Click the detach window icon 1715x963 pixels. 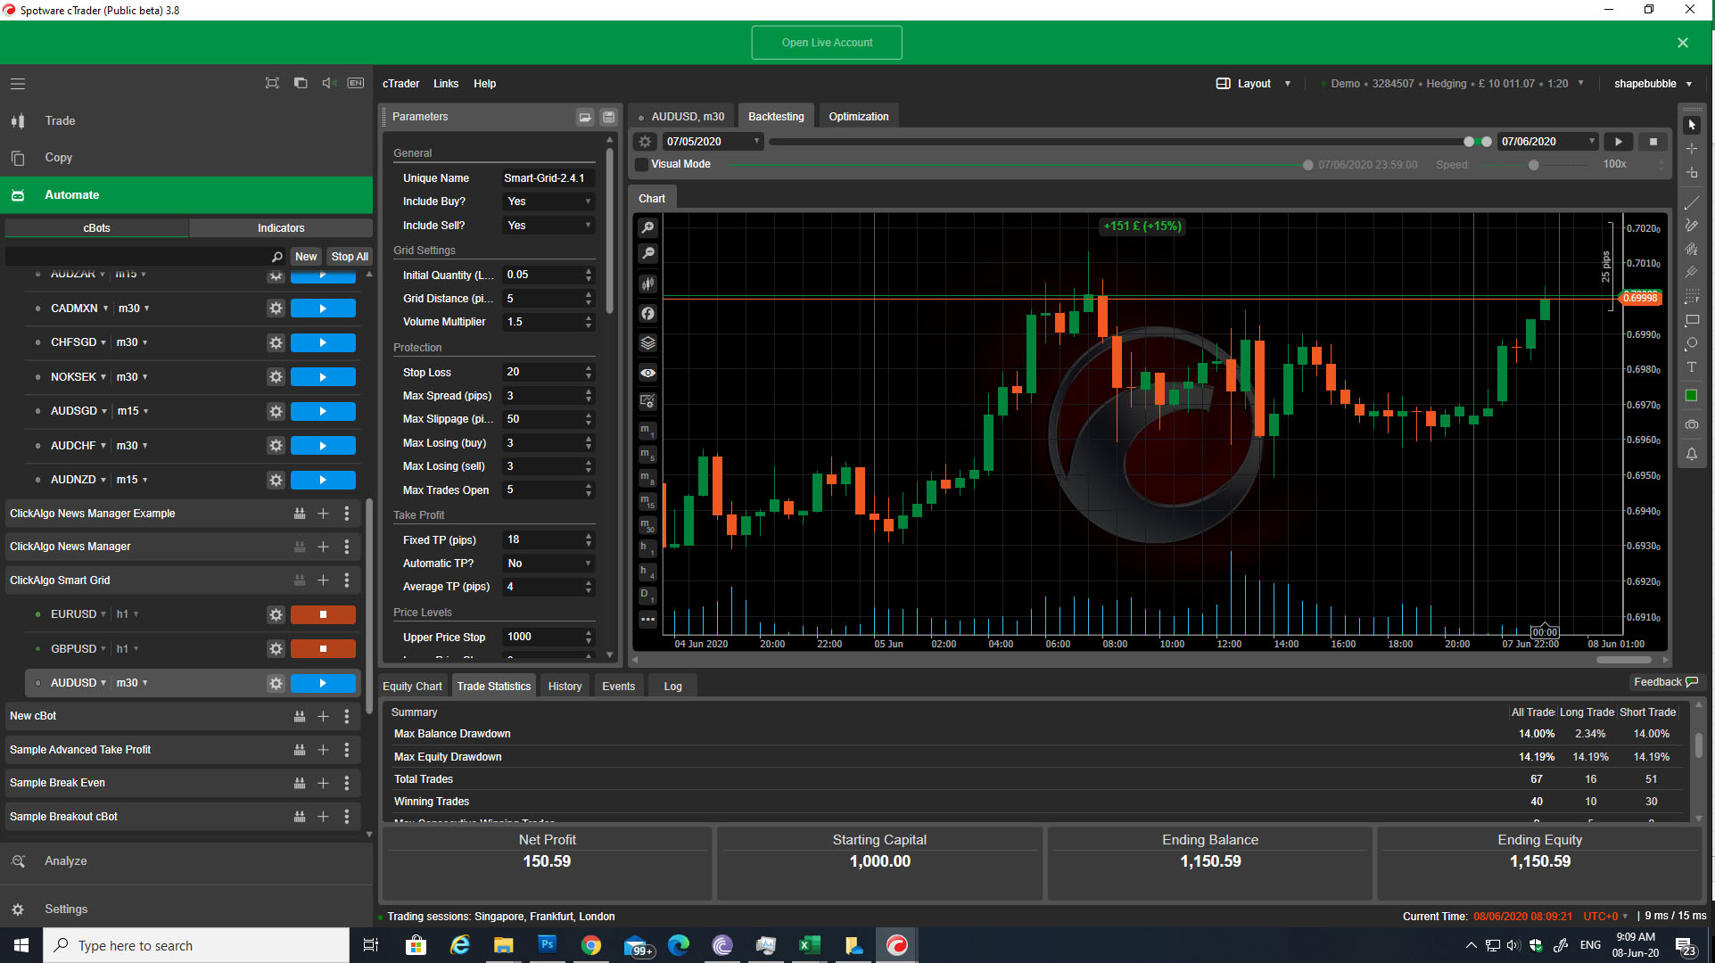[301, 83]
